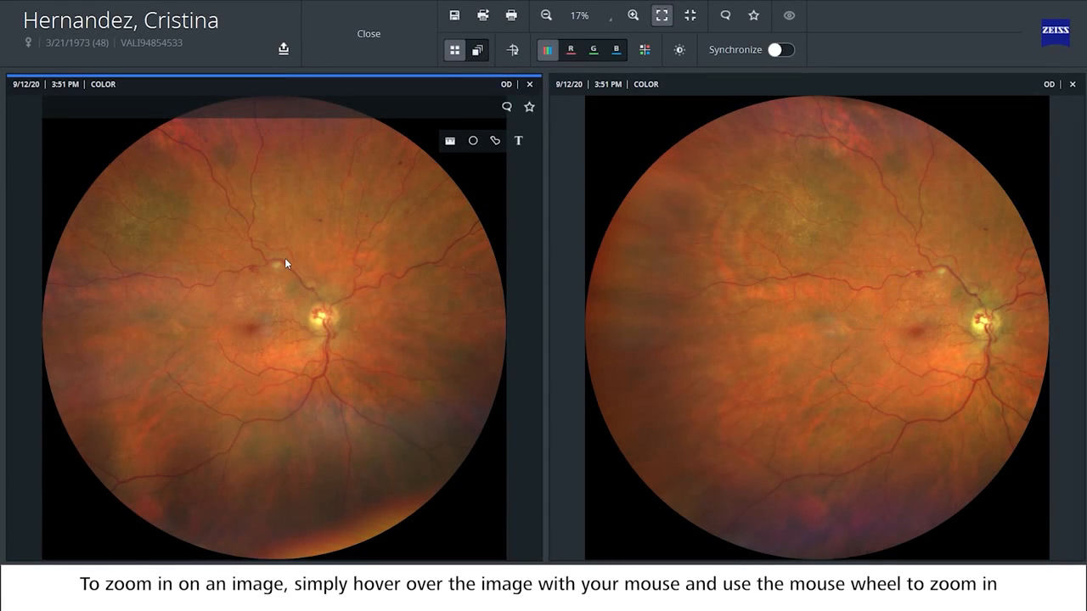This screenshot has height=611, width=1087.
Task: Select the text annotation tool
Action: (x=518, y=140)
